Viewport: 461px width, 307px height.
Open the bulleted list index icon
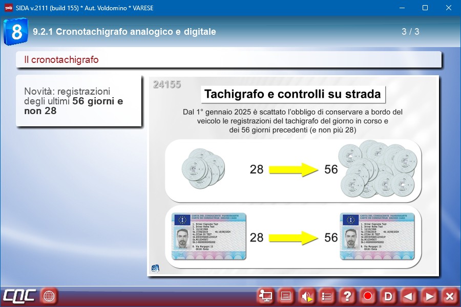click(x=327, y=296)
